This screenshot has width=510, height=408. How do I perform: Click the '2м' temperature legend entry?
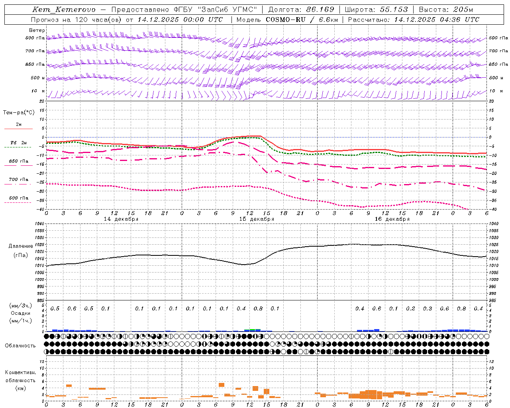(19, 125)
